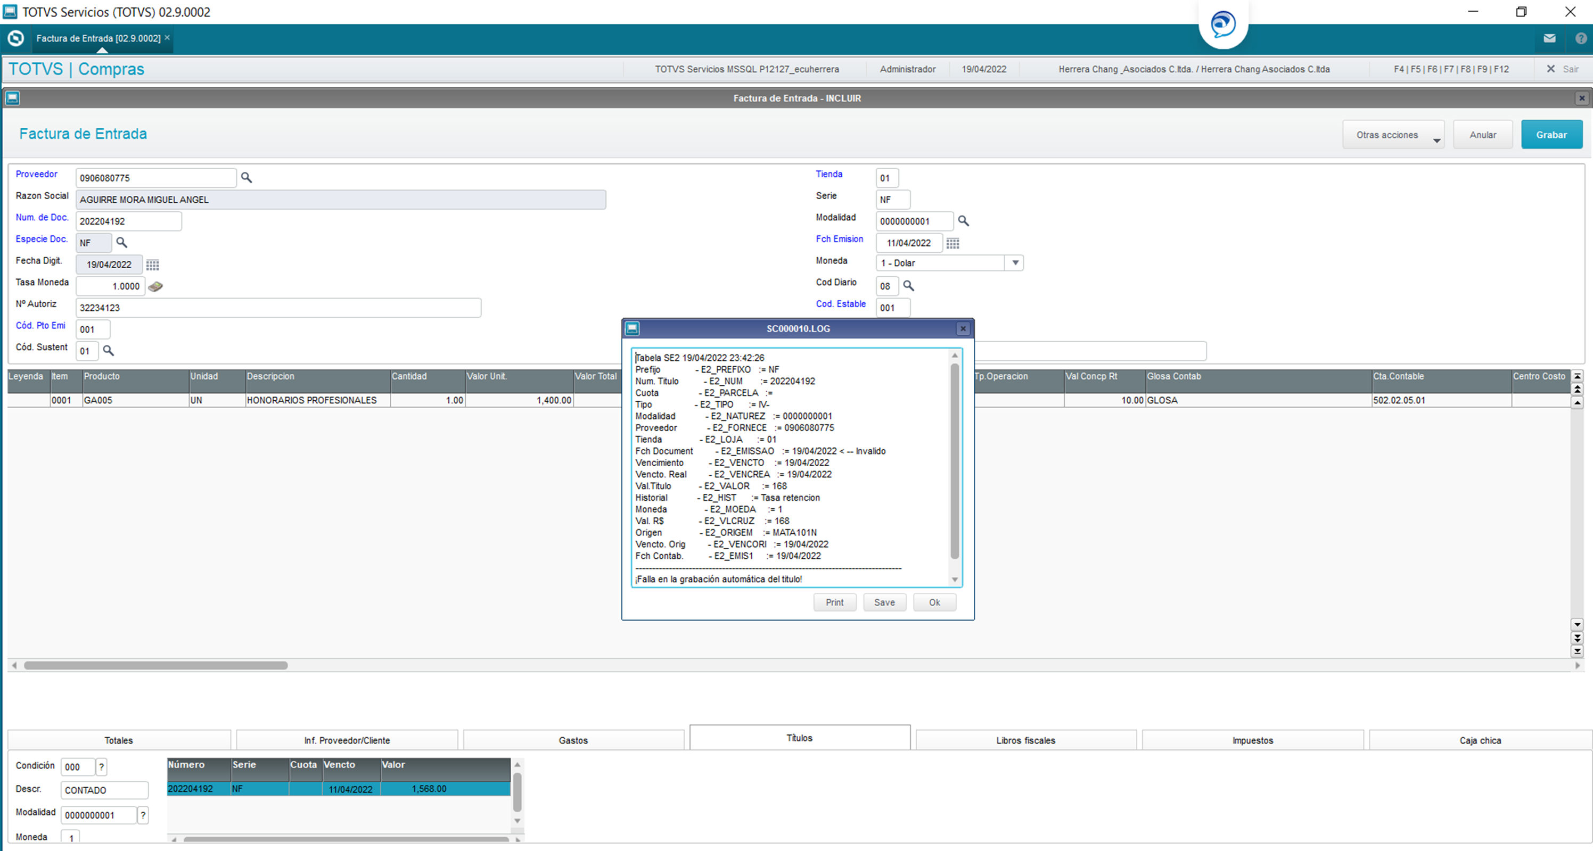Click the items grid horizontal scrollbar
The width and height of the screenshot is (1593, 851).
156,666
